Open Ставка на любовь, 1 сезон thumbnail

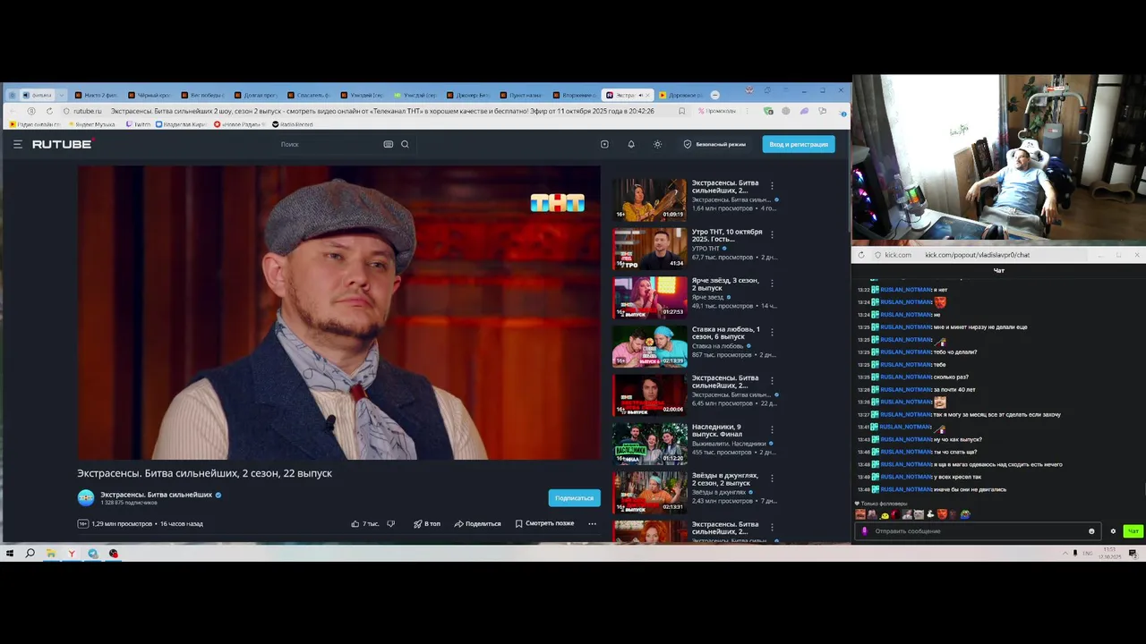point(649,346)
